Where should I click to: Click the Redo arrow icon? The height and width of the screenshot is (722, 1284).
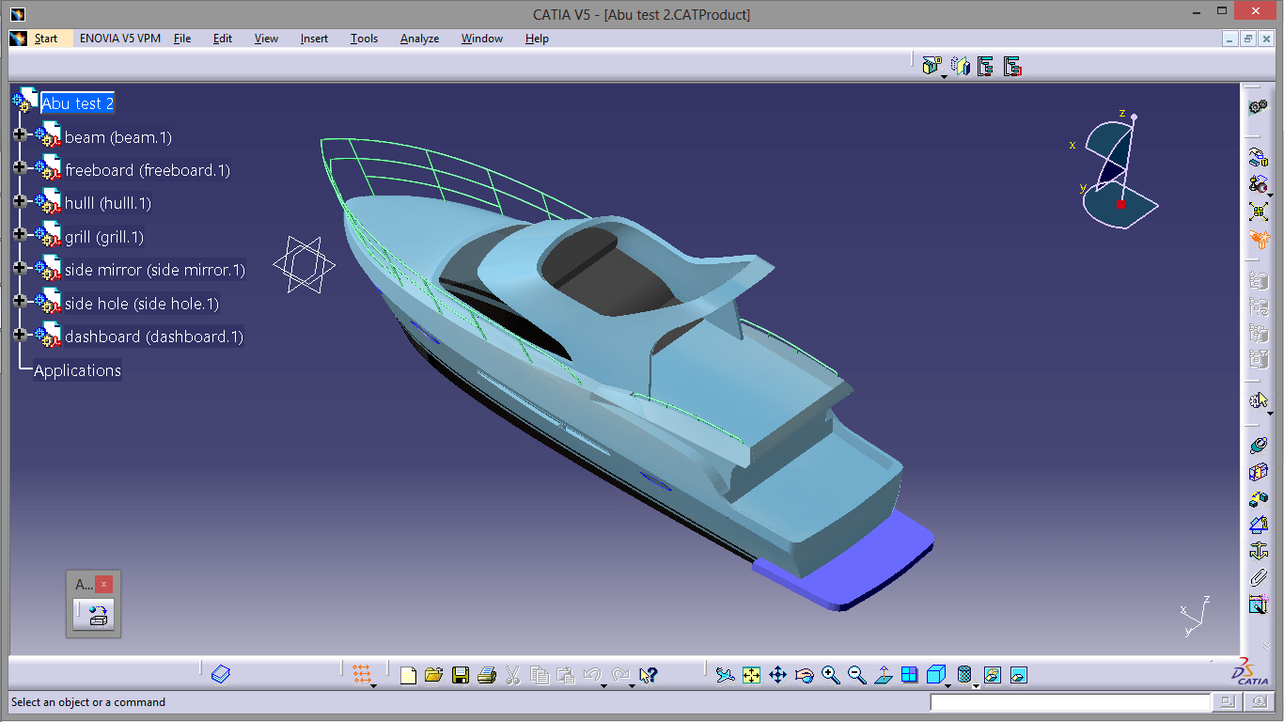coord(619,674)
